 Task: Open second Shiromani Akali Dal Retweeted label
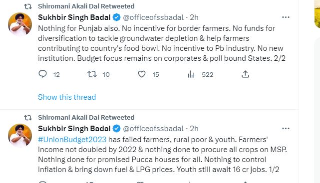click(86, 117)
